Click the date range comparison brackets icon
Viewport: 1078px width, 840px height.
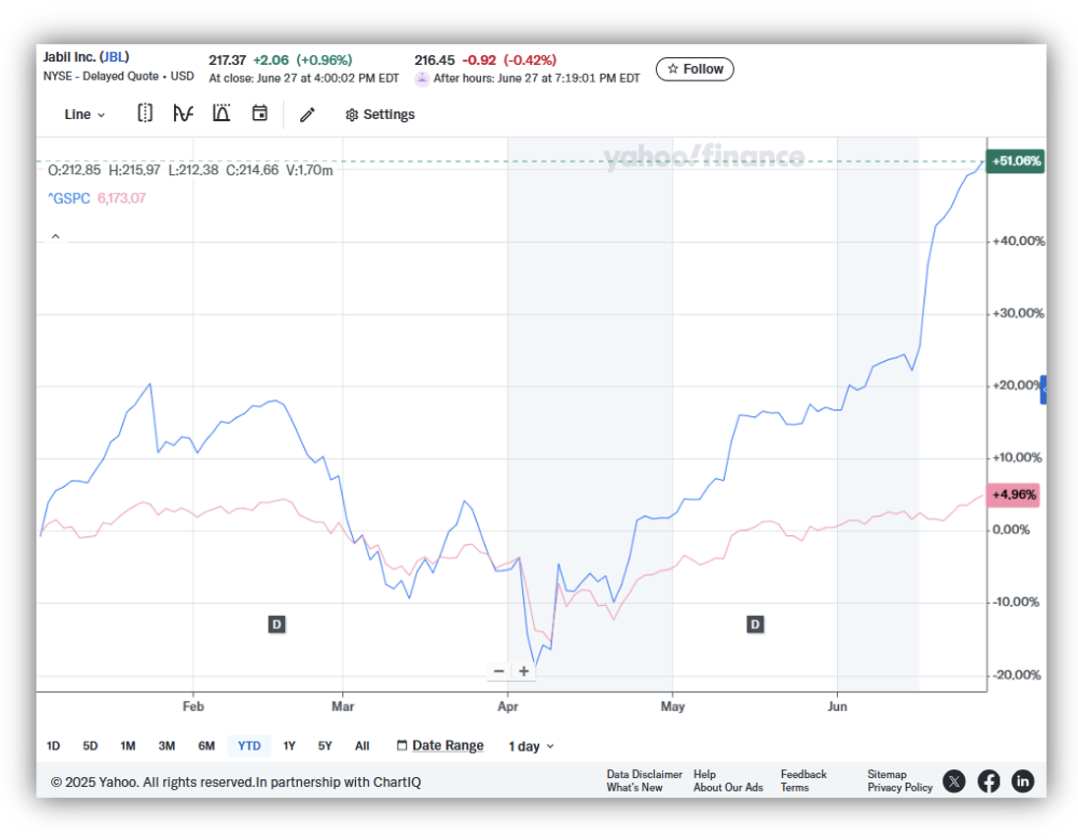click(x=145, y=113)
